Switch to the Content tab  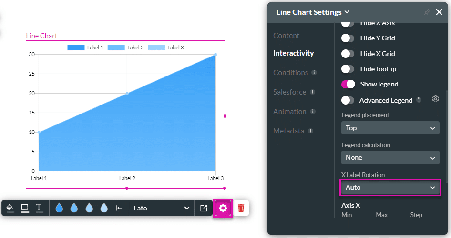point(286,36)
